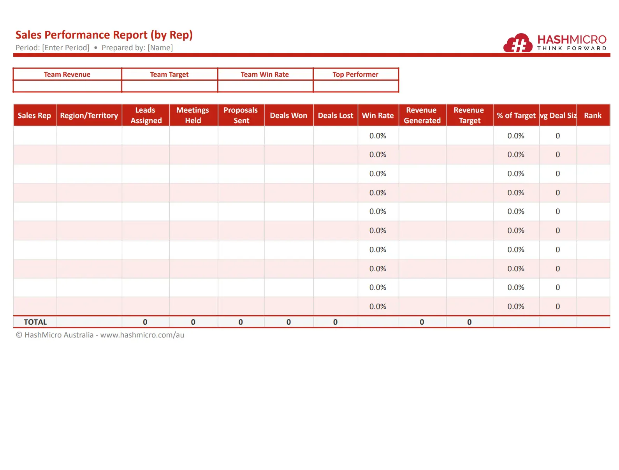Viewport: 619px width, 470px height.
Task: Click the Period: [Enter Period] placeholder text
Action: click(x=53, y=48)
